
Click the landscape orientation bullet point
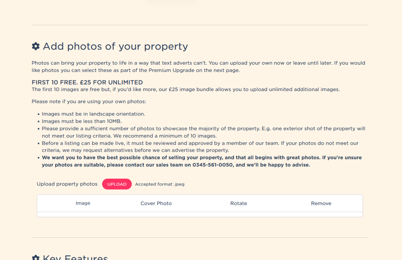pyautogui.click(x=93, y=114)
